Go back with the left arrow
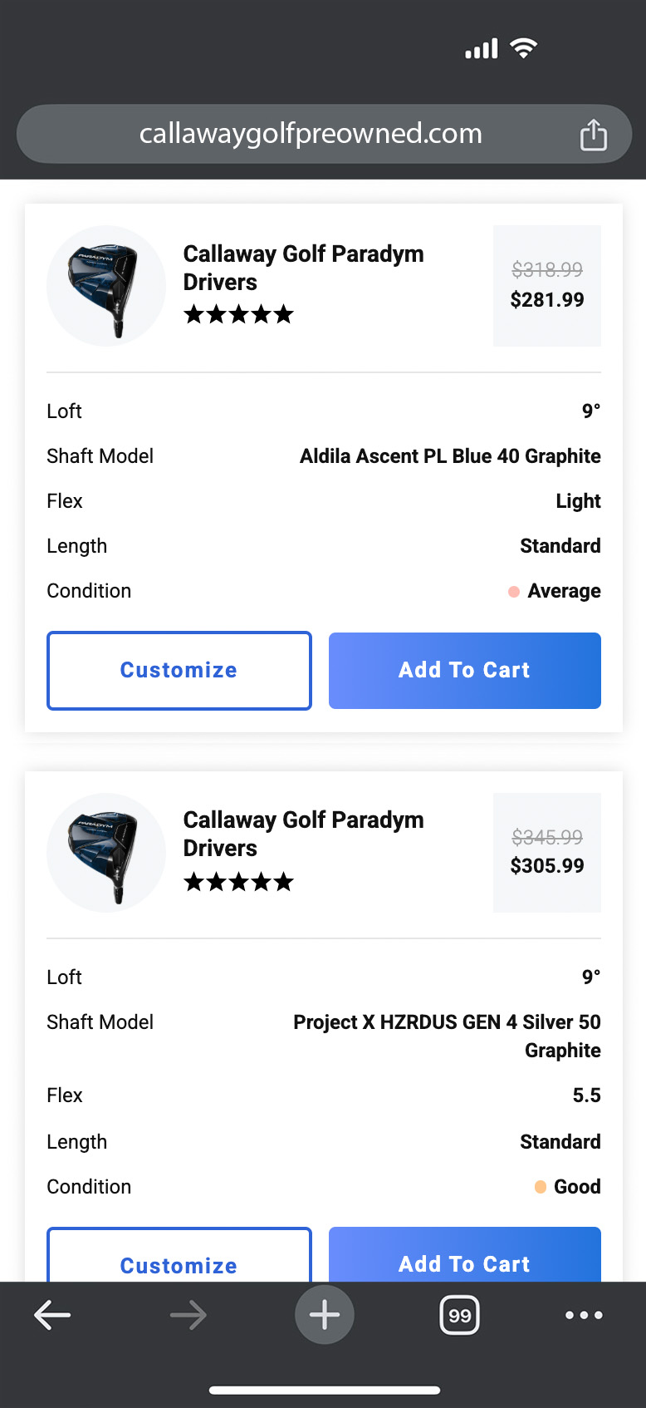The image size is (646, 1408). pyautogui.click(x=52, y=1315)
